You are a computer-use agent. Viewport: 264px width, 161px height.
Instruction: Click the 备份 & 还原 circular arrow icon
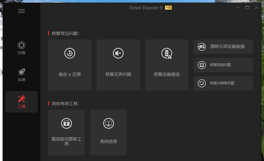[70, 53]
